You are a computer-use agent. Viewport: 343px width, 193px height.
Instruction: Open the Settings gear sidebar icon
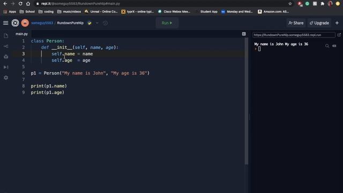tap(6, 78)
